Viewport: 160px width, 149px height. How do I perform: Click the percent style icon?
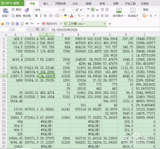pyautogui.click(x=151, y=16)
